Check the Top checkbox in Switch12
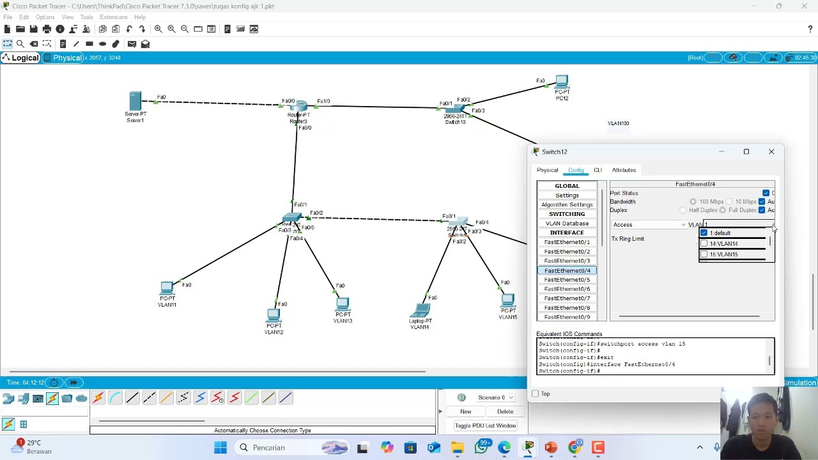The image size is (818, 460). (536, 394)
